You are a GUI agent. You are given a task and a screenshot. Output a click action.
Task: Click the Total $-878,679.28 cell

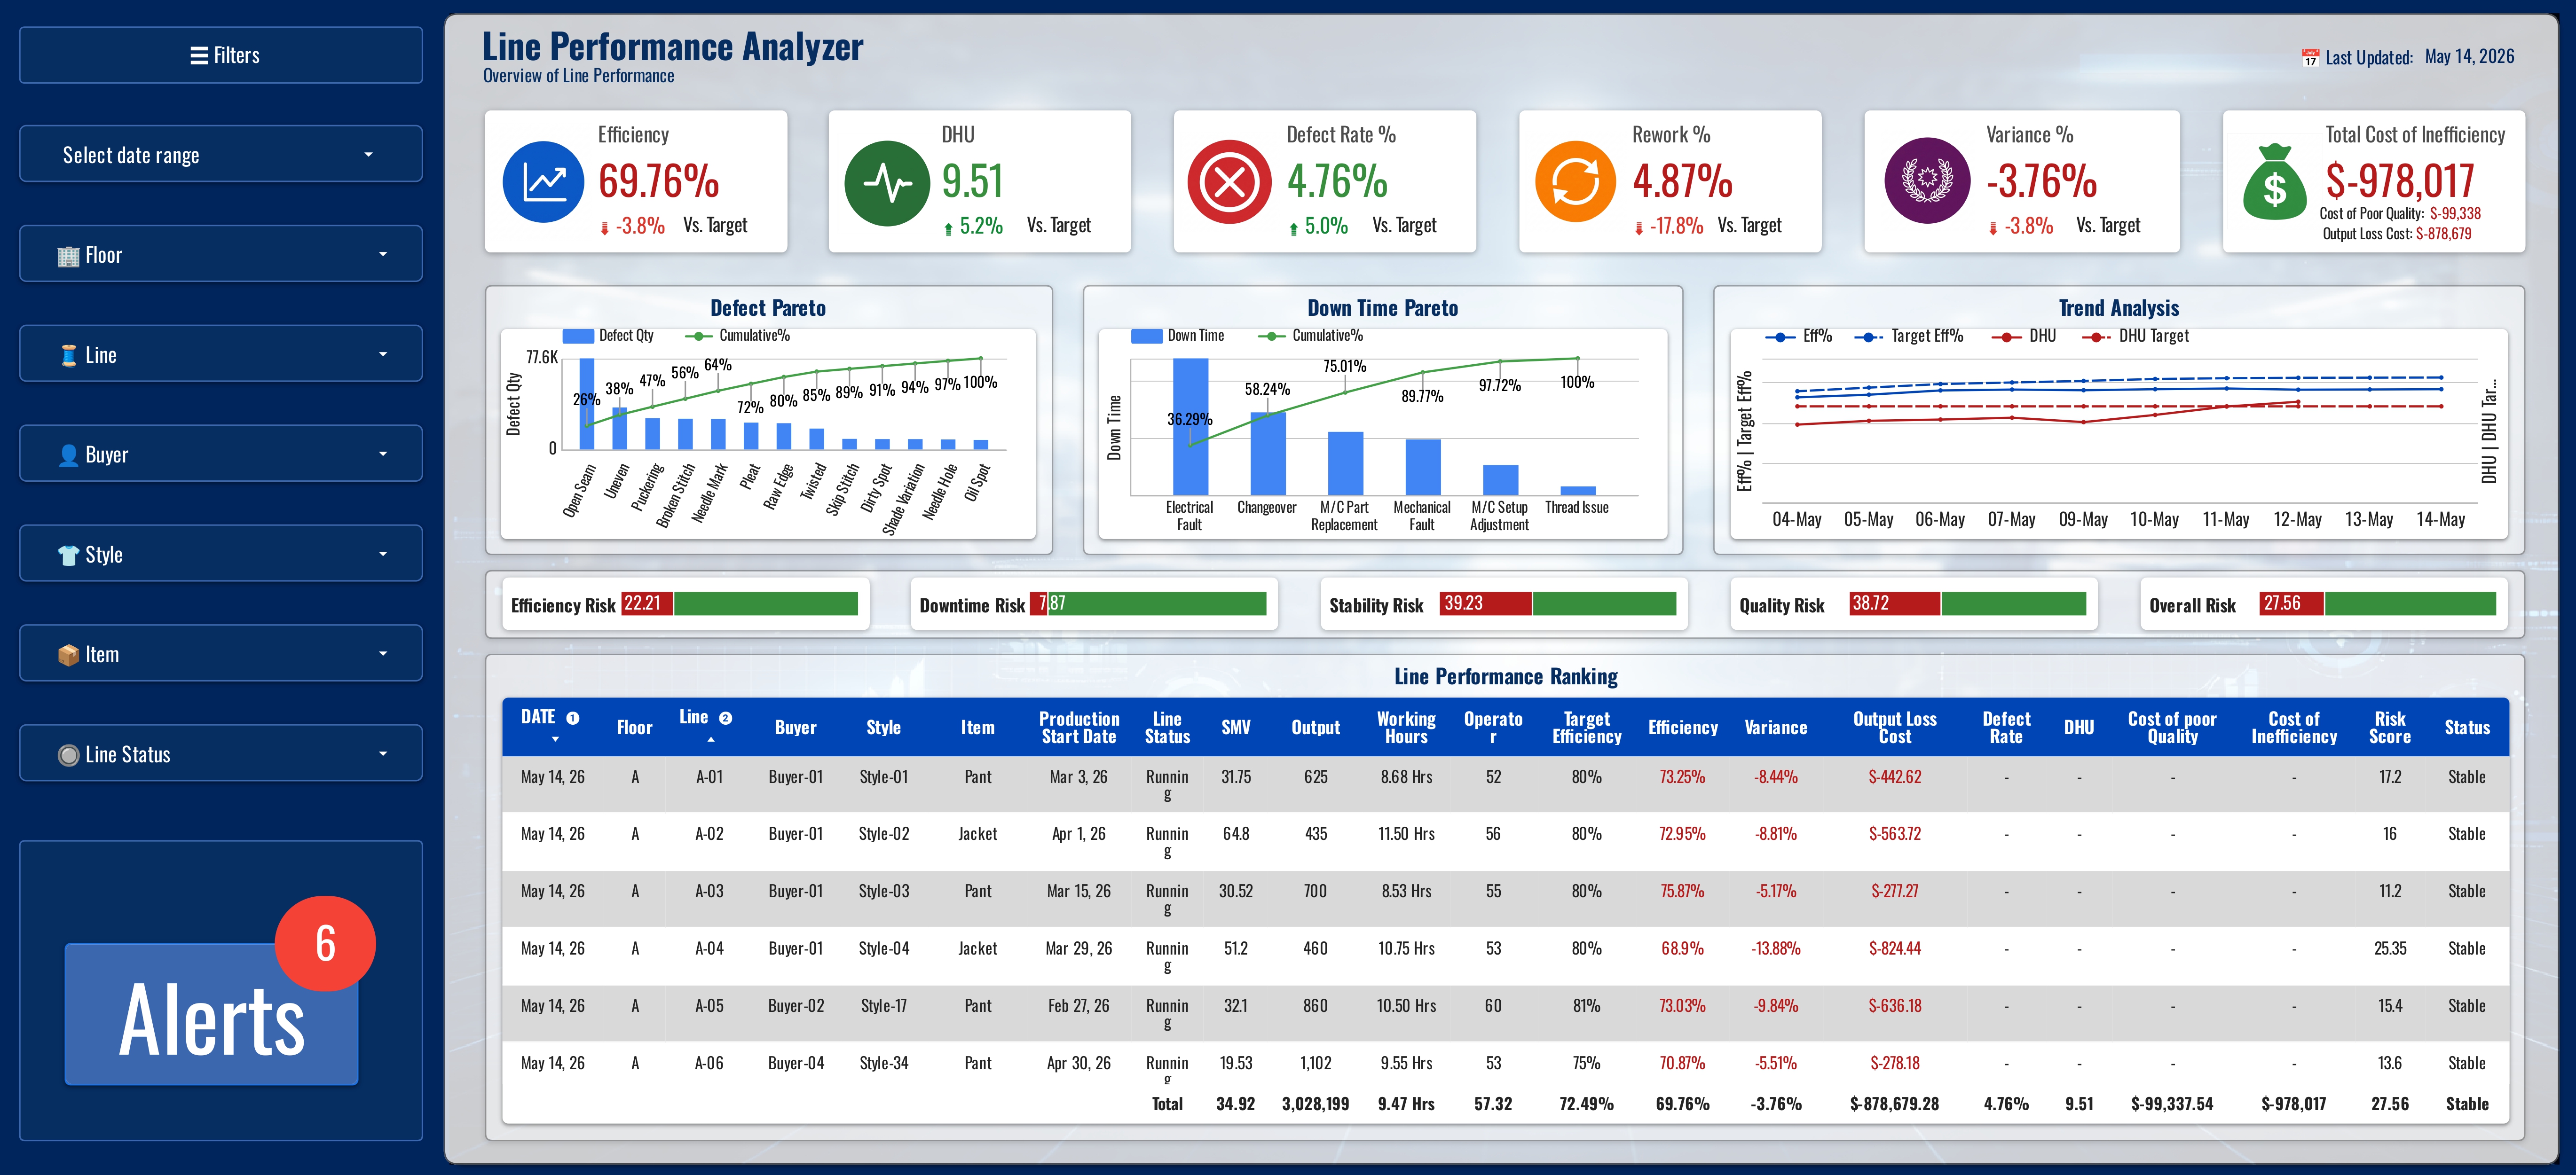pyautogui.click(x=1894, y=1104)
